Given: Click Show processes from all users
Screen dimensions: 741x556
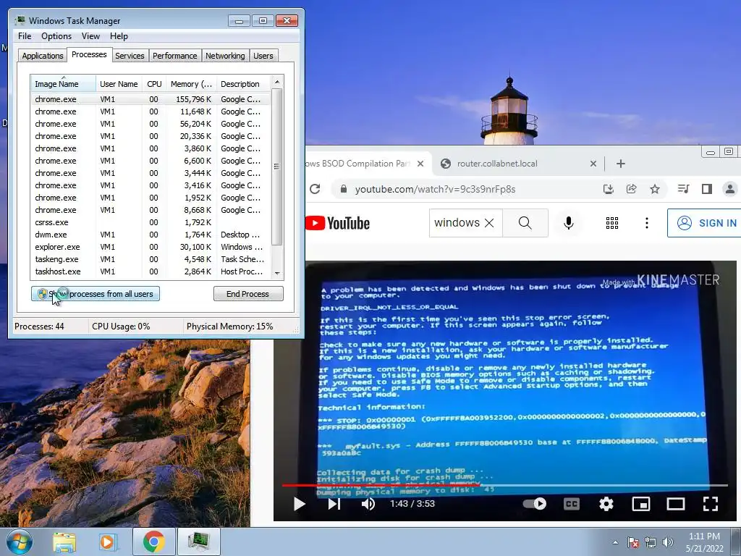Looking at the screenshot, I should point(96,294).
